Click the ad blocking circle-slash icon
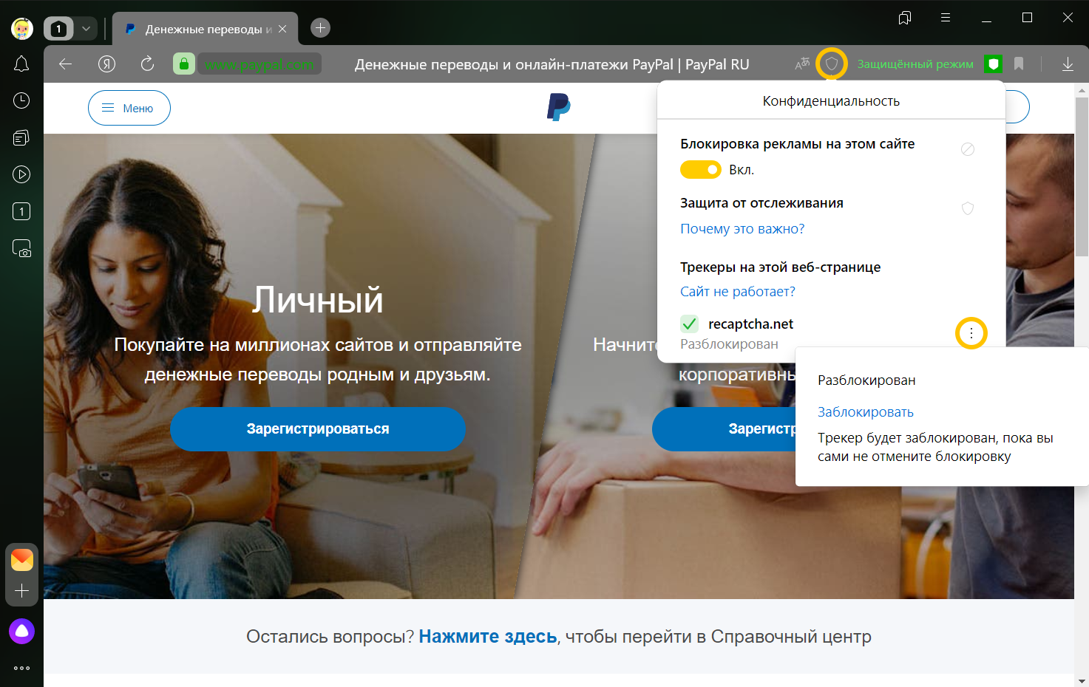 pyautogui.click(x=968, y=149)
